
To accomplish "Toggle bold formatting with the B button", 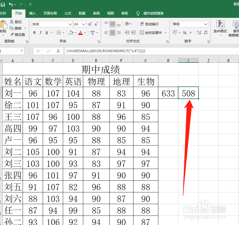I will (34, 33).
